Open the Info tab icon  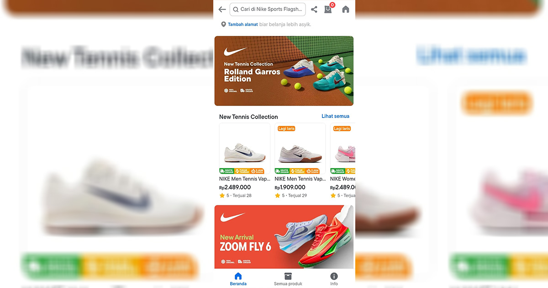click(334, 276)
